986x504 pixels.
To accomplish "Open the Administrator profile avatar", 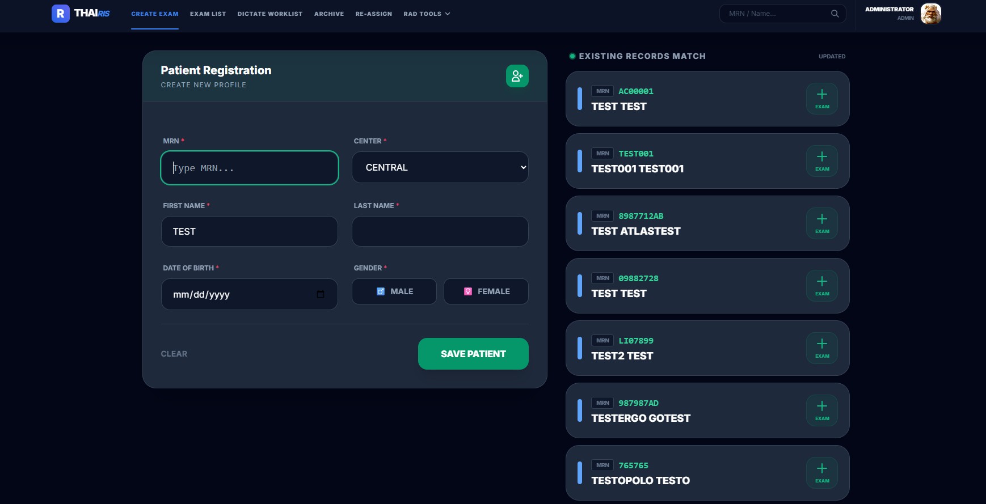I will tap(930, 14).
